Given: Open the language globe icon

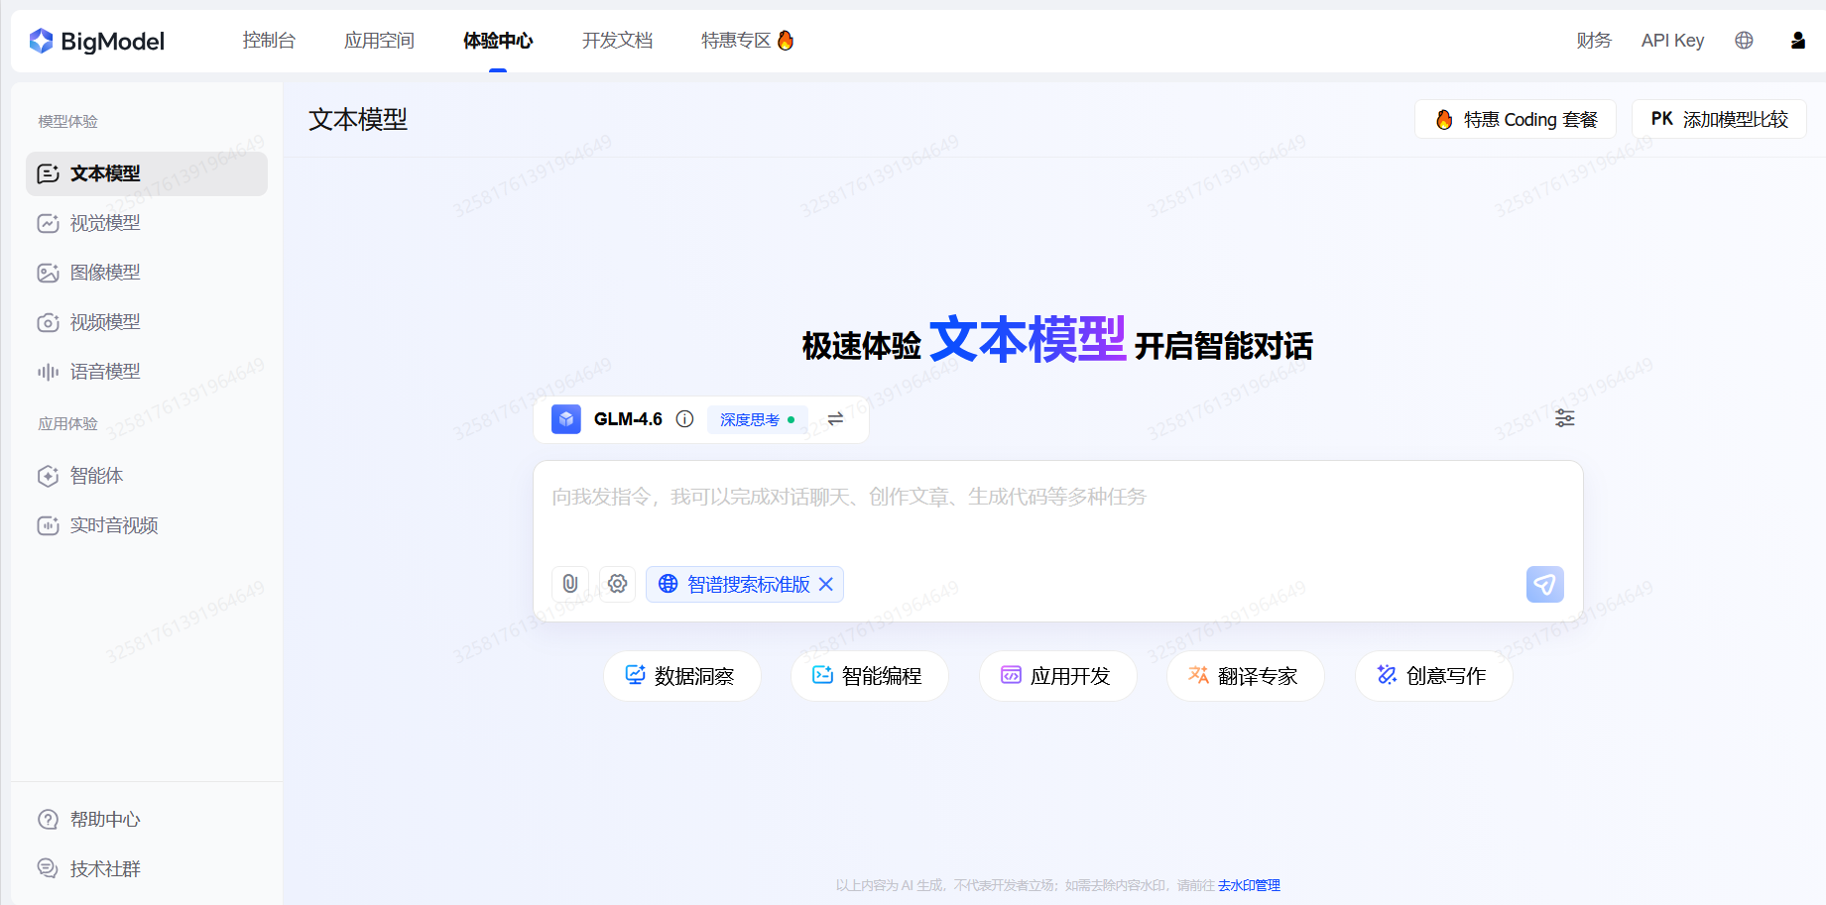Looking at the screenshot, I should pyautogui.click(x=1744, y=41).
